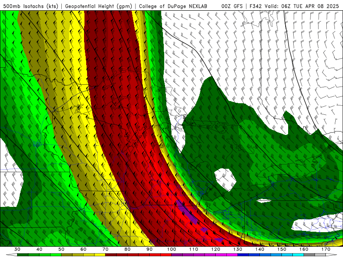This screenshot has width=343, height=257.
Task: Click the color bar label "30"
Action: point(17,249)
